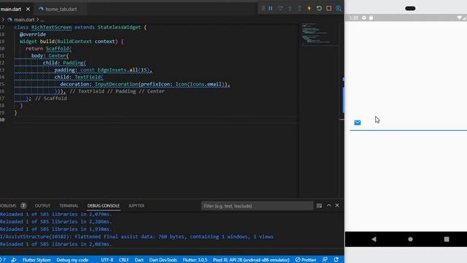467x263 pixels.
Task: Maximize the panel with the up chevron
Action: tap(329, 205)
